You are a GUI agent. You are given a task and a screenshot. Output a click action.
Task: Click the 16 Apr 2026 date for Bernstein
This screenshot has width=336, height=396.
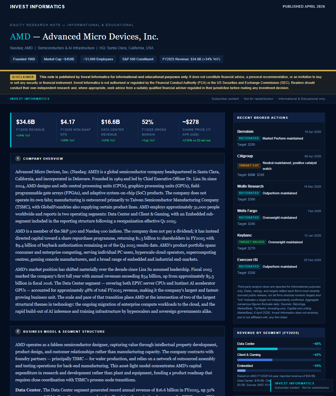[312, 132]
